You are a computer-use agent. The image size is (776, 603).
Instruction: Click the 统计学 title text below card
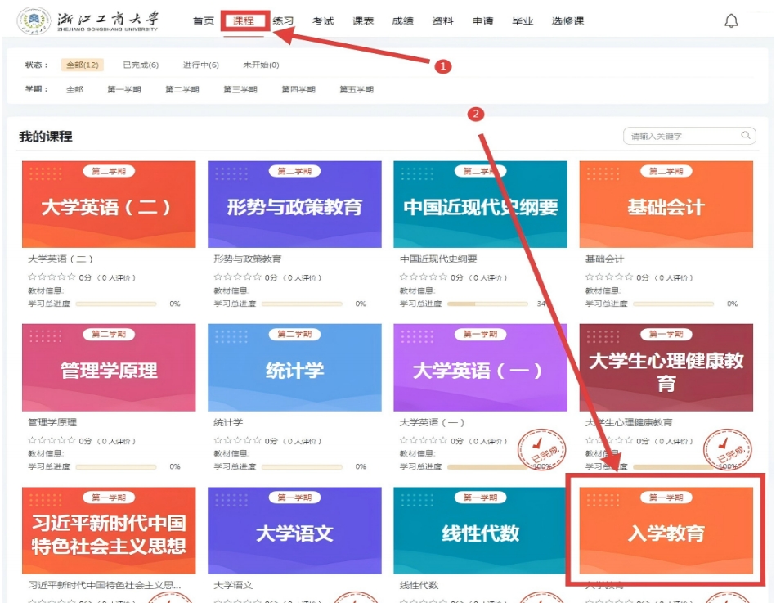[228, 422]
